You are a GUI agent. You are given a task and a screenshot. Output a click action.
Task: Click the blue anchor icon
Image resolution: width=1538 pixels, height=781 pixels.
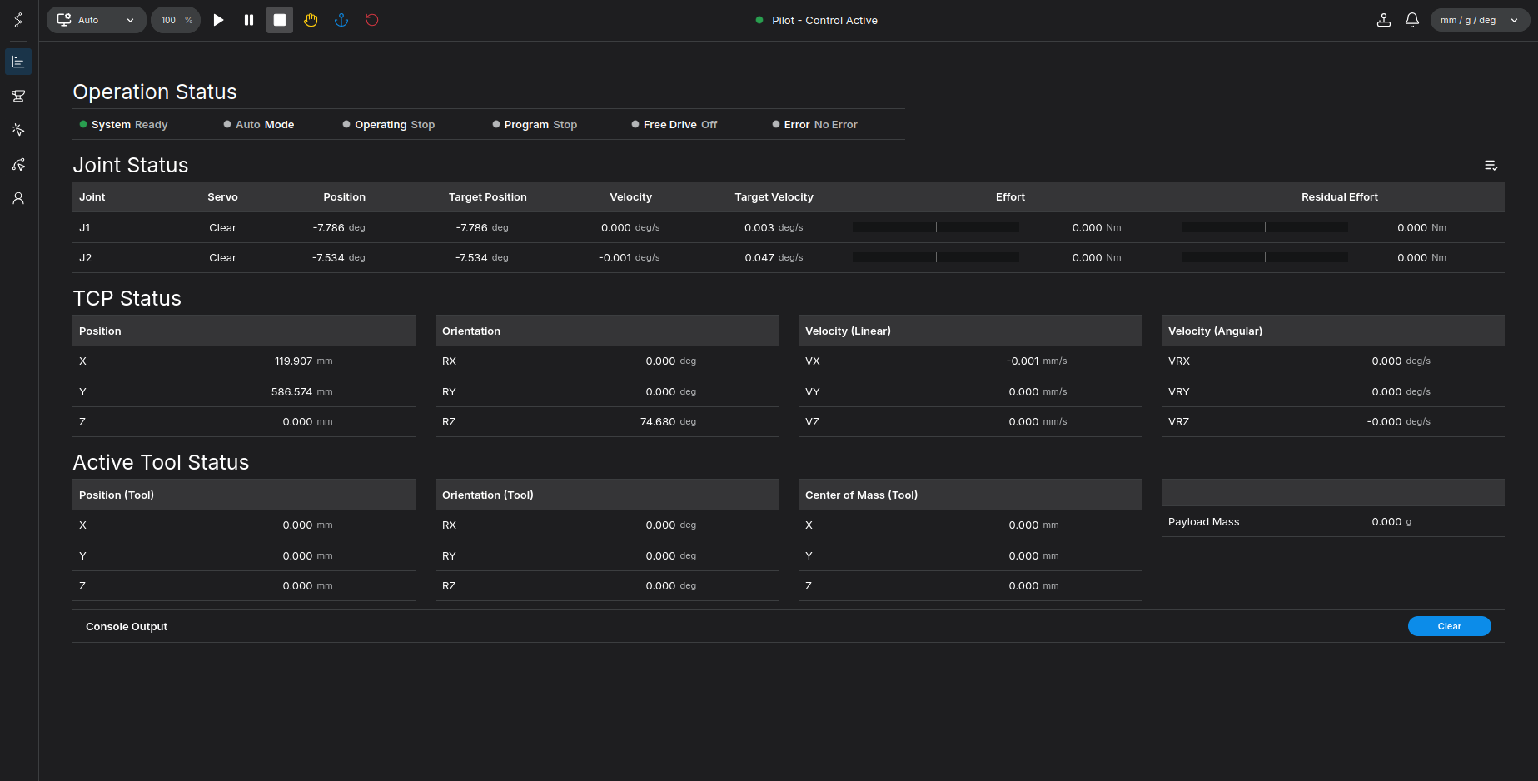[341, 20]
